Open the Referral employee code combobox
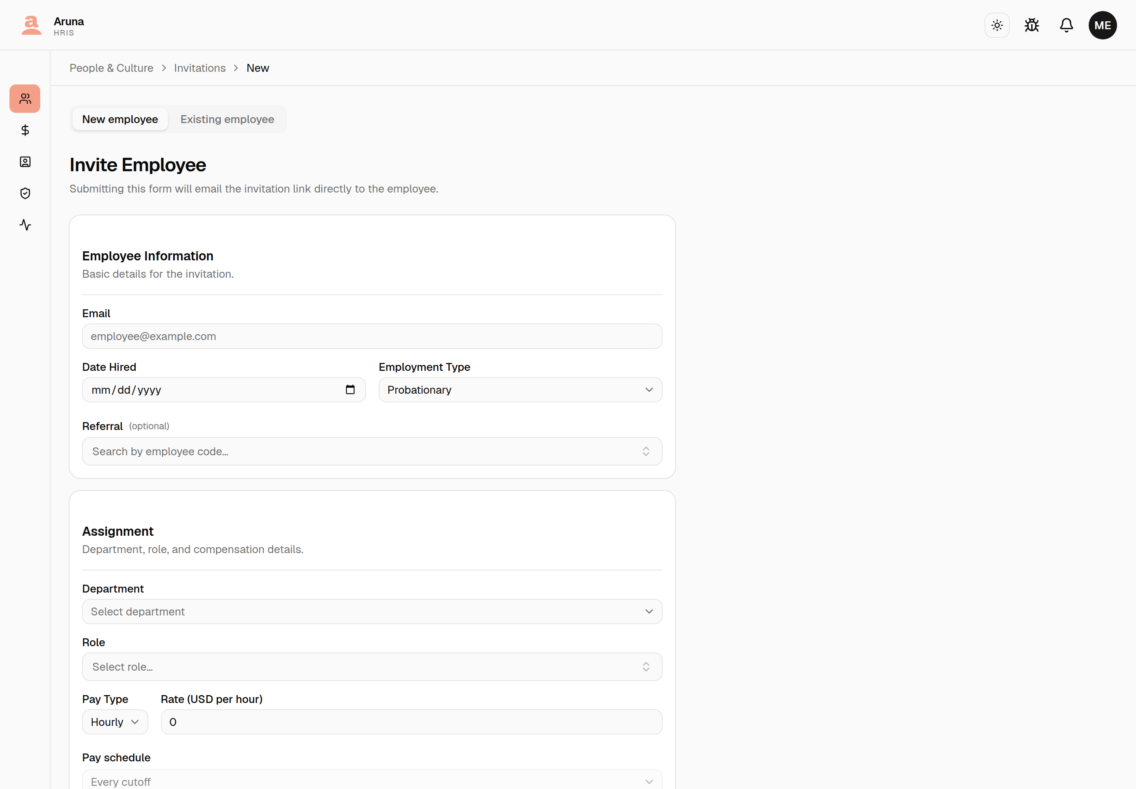 click(372, 451)
